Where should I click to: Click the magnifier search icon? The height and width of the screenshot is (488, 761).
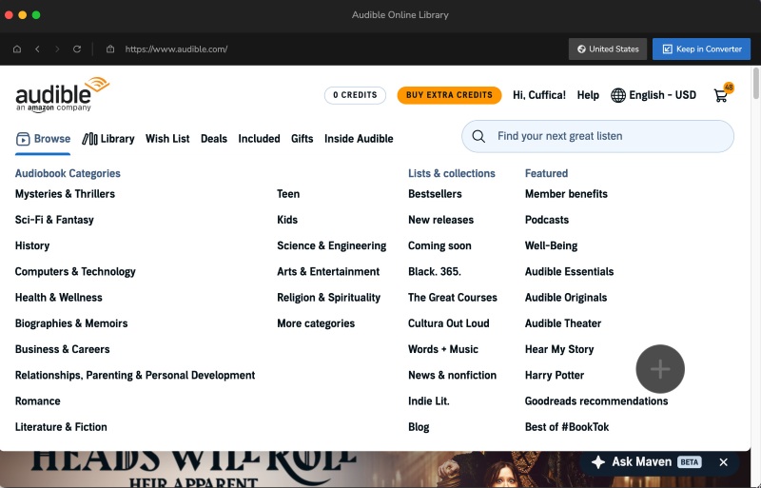[x=478, y=136]
